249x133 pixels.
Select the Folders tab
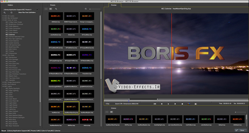(x=10, y=5)
